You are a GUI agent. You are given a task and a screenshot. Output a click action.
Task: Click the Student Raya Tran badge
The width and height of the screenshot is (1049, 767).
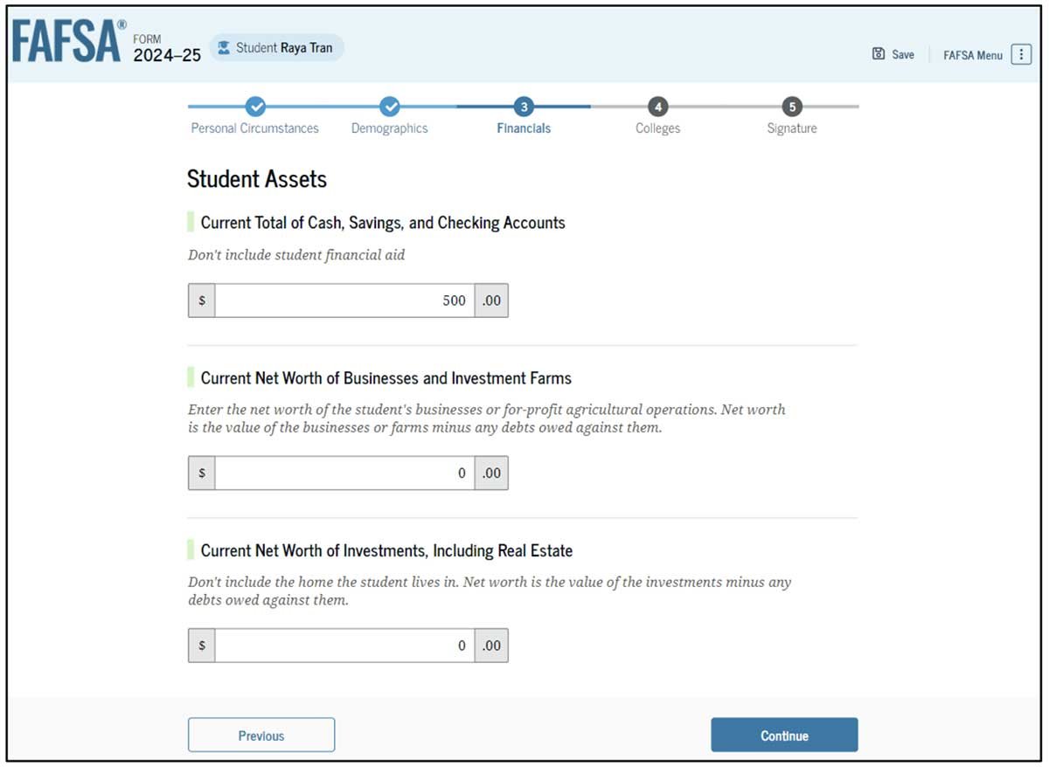pos(277,48)
